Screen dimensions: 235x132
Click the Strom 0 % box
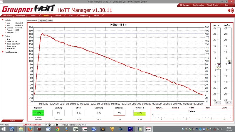tap(79, 113)
